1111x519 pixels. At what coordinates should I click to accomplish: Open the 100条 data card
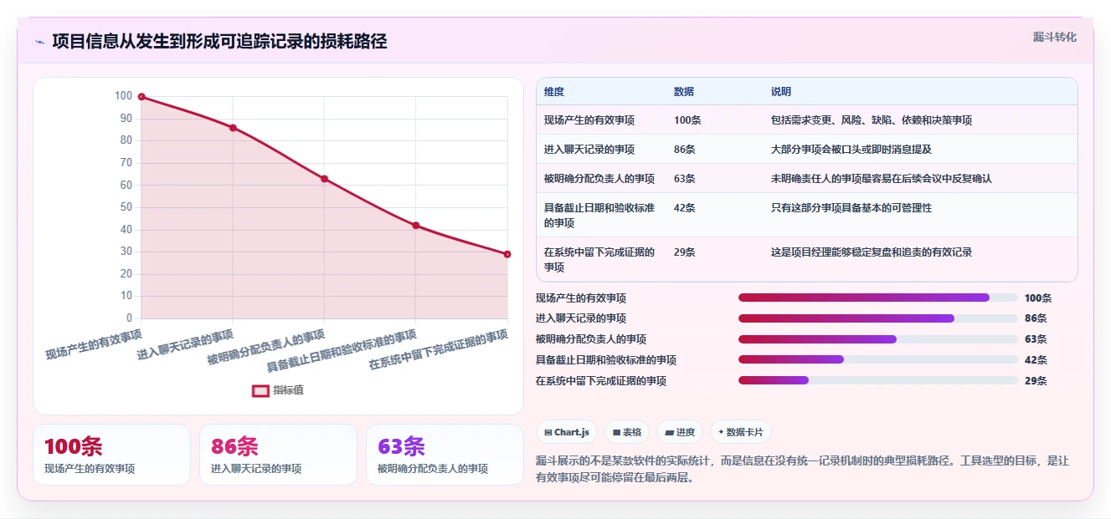pyautogui.click(x=111, y=455)
